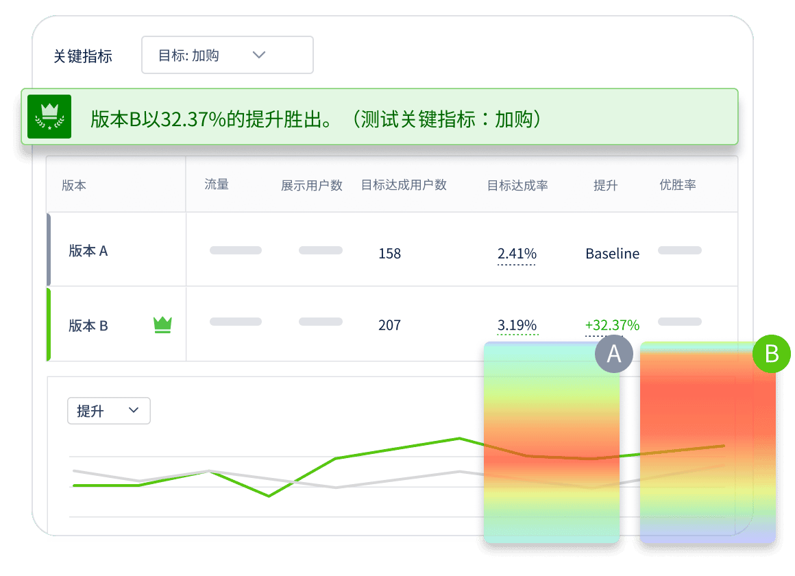Open the 目标: 加购 dropdown
Image resolution: width=795 pixels, height=576 pixels.
tap(227, 55)
